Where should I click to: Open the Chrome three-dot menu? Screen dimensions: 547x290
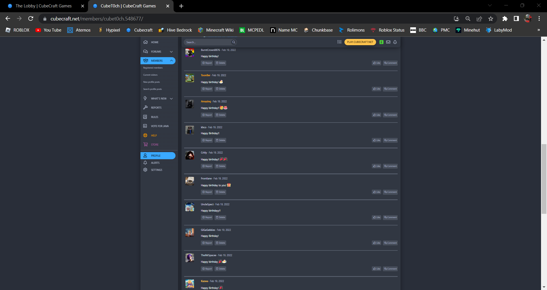coord(539,18)
